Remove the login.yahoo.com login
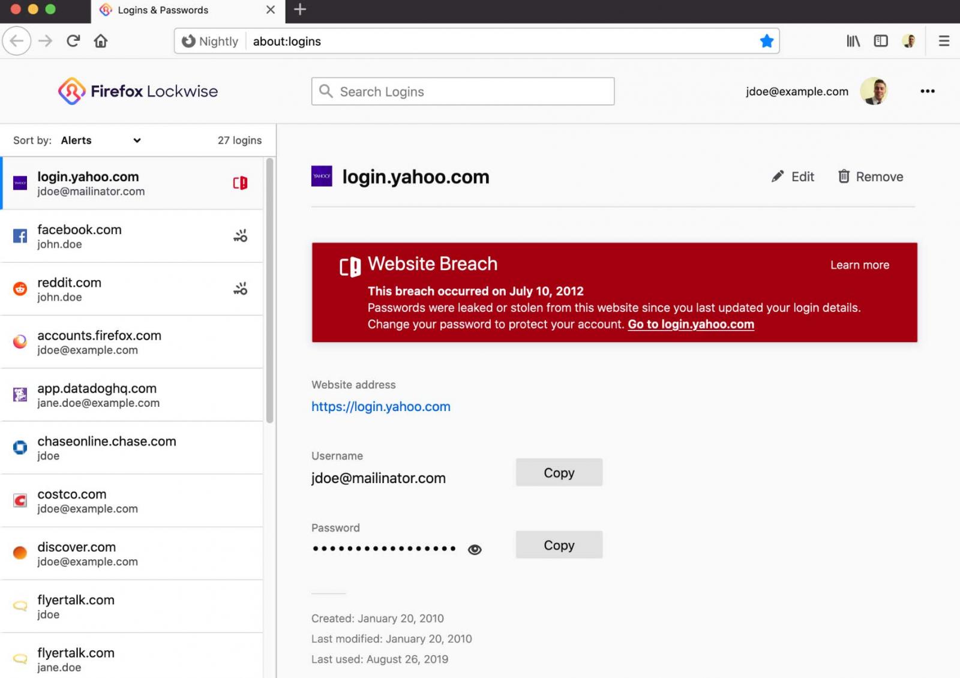Viewport: 960px width, 678px height. click(x=870, y=176)
